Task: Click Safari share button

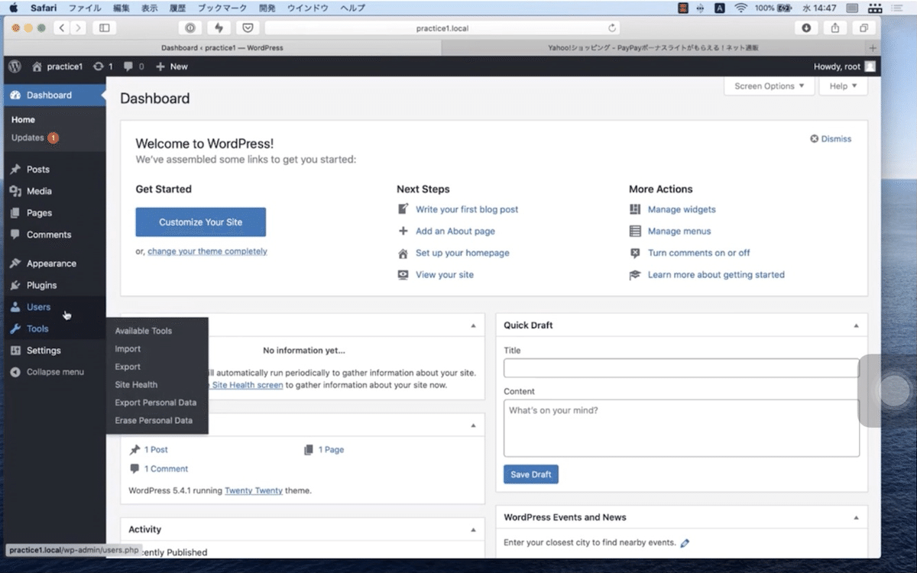Action: pos(835,28)
